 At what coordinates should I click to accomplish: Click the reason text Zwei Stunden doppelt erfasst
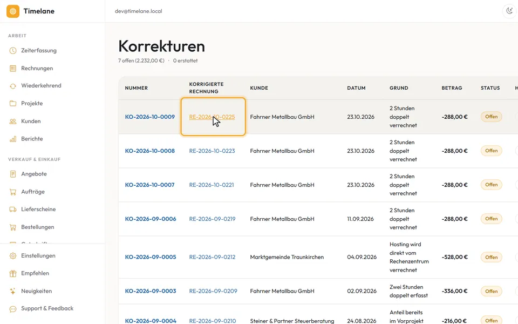408,291
